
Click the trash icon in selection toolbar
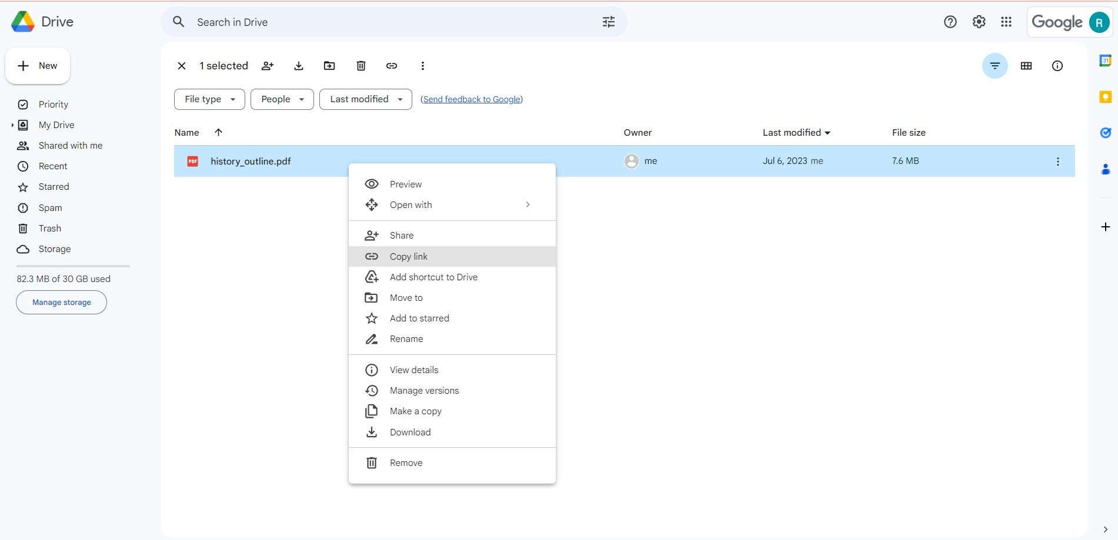[x=361, y=66]
